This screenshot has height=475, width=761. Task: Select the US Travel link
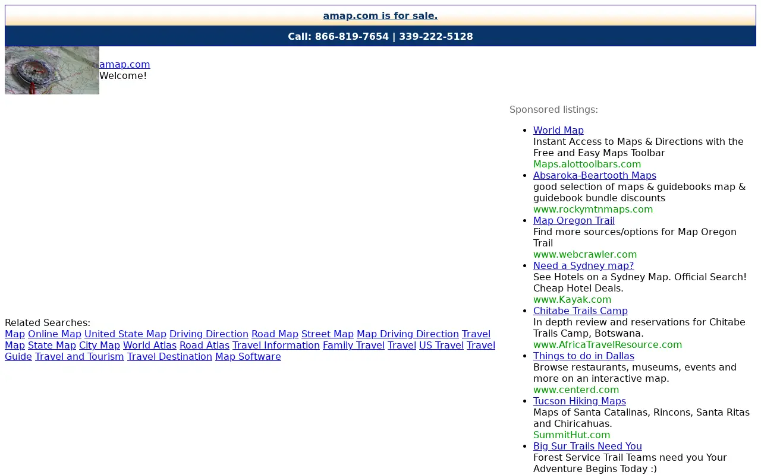coord(441,345)
